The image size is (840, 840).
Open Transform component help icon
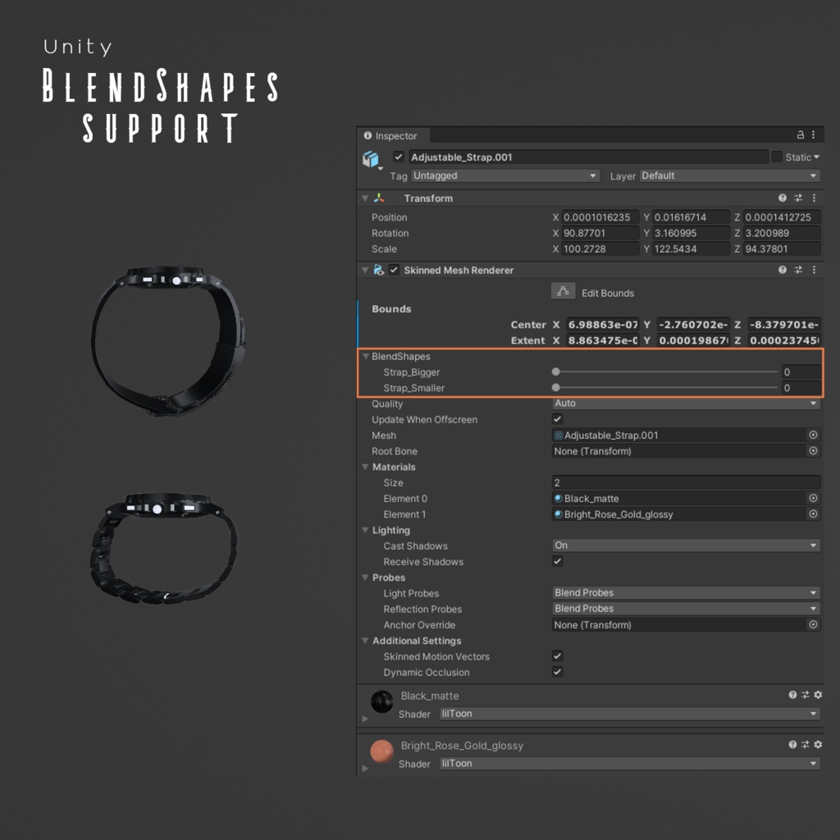point(782,199)
